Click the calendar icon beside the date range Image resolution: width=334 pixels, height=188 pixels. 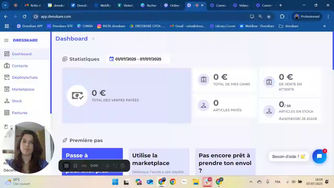(111, 59)
